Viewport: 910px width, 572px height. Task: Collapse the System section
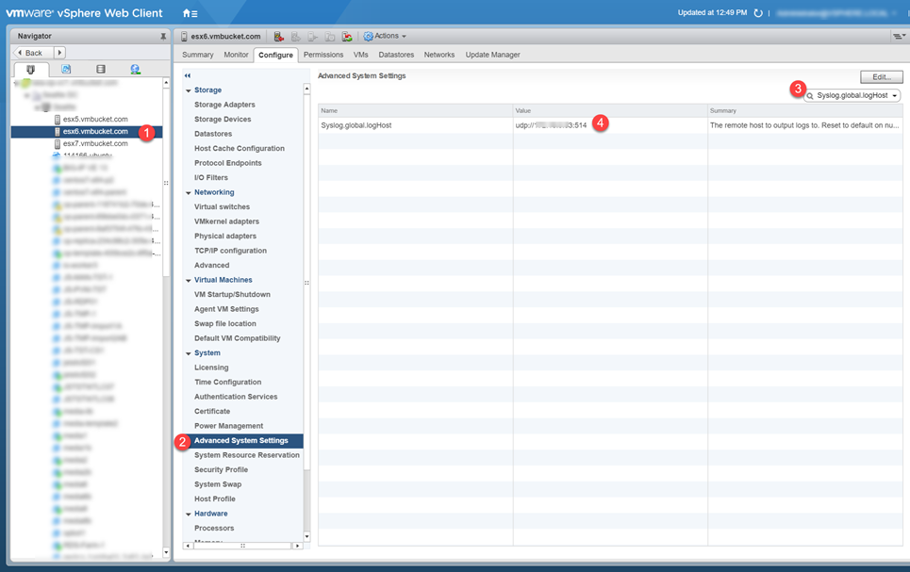click(x=188, y=353)
